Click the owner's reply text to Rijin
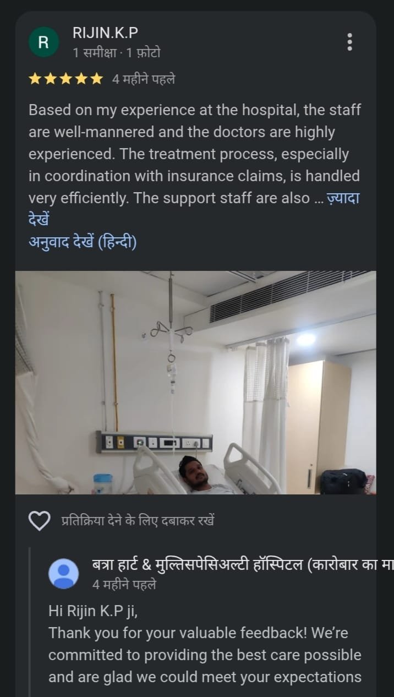The height and width of the screenshot is (697, 394). tap(205, 644)
